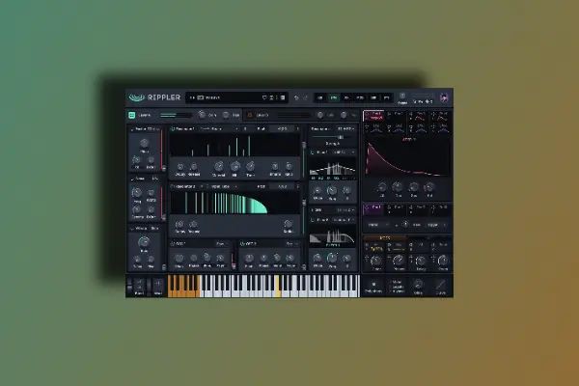The image size is (579, 386).
Task: Adjust the resonator balance slider
Action: 332,137
